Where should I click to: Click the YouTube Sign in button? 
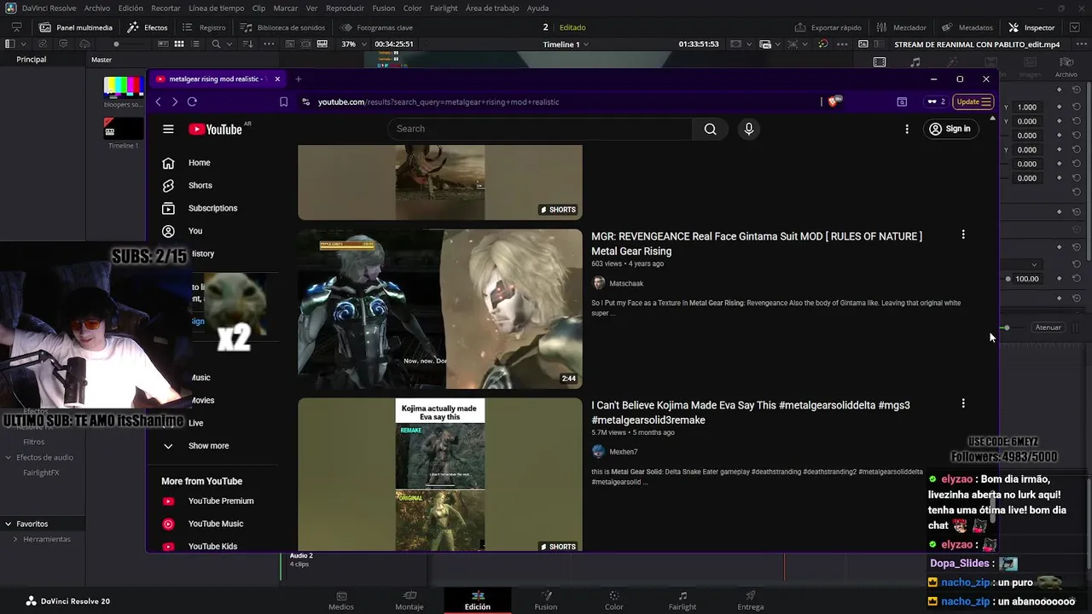950,129
